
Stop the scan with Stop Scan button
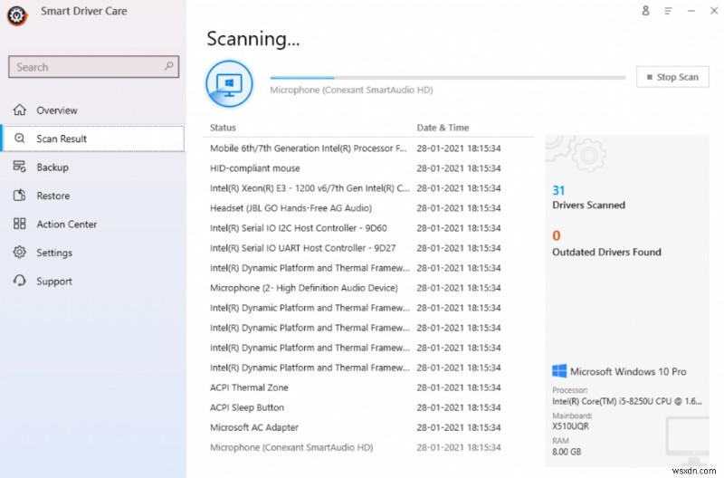coord(672,77)
